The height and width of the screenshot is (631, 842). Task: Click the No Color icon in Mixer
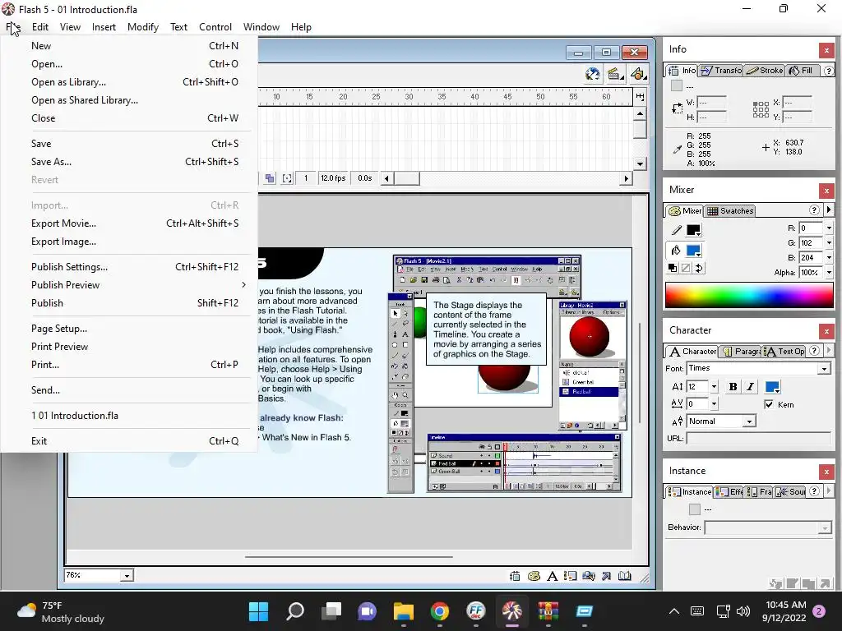coord(686,268)
